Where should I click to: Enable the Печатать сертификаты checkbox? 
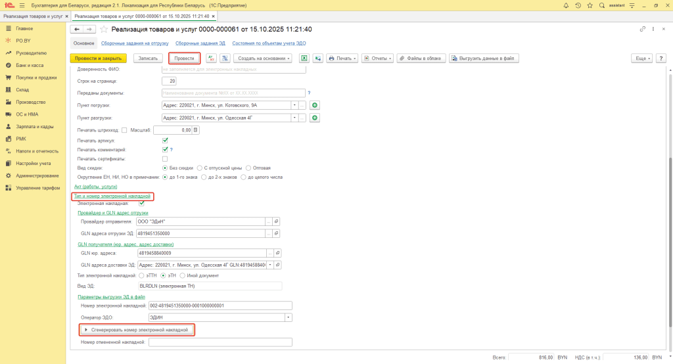pos(165,158)
